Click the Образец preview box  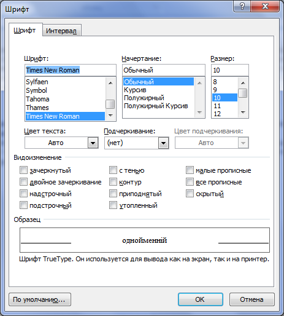coord(145,240)
